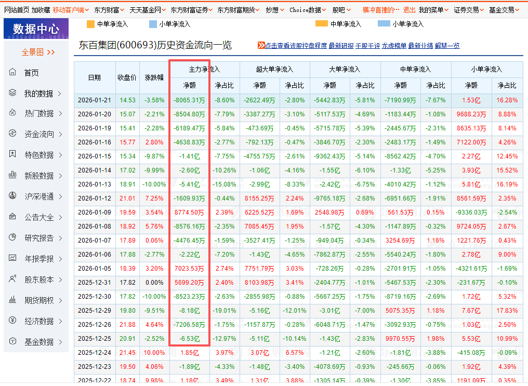Expand the 新股数据 sidebar chevron
This screenshot has height=386, width=528.
tap(60, 176)
